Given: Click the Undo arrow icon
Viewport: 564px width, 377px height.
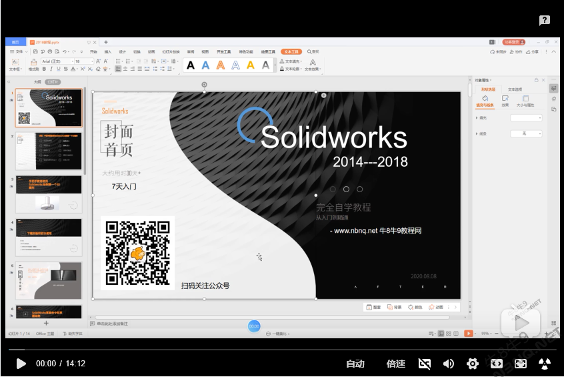Looking at the screenshot, I should [65, 51].
